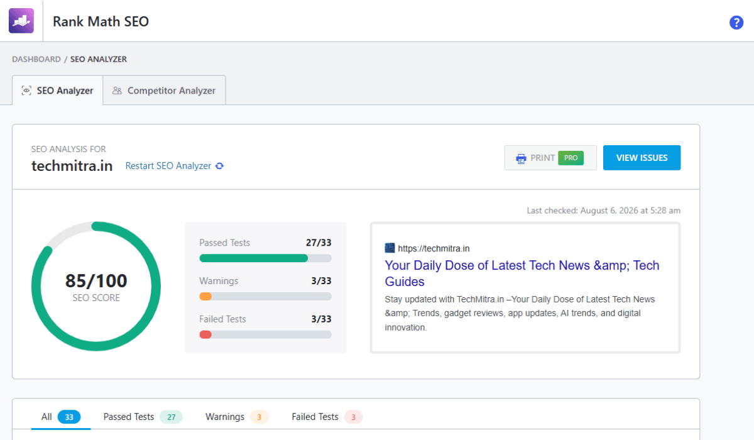Click the Rank Math SEO header title
Image resolution: width=754 pixels, height=440 pixels.
101,21
